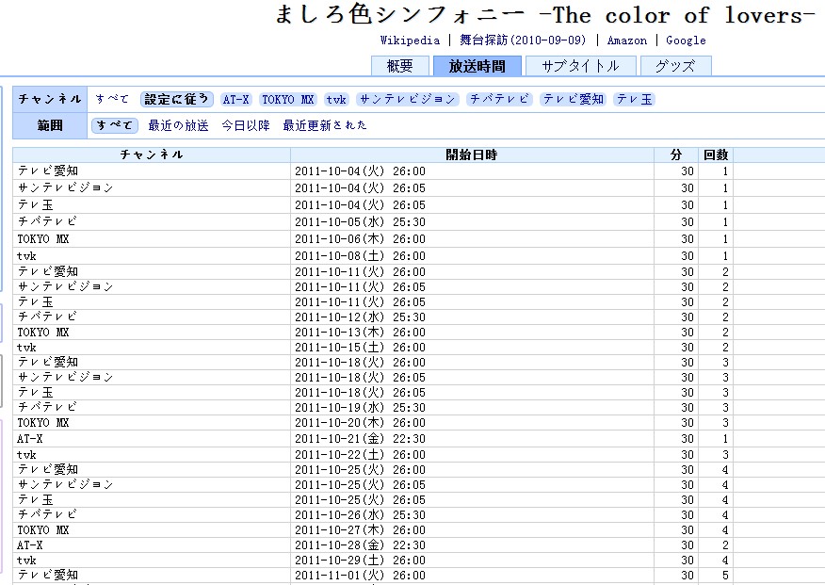
Task: Click the date 2011-10-18(火) 26:00
Action: pos(360,363)
